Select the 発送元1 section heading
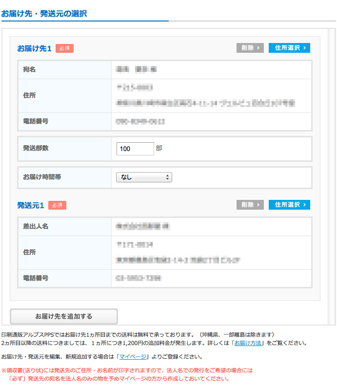This screenshot has height=391, width=337. point(31,205)
